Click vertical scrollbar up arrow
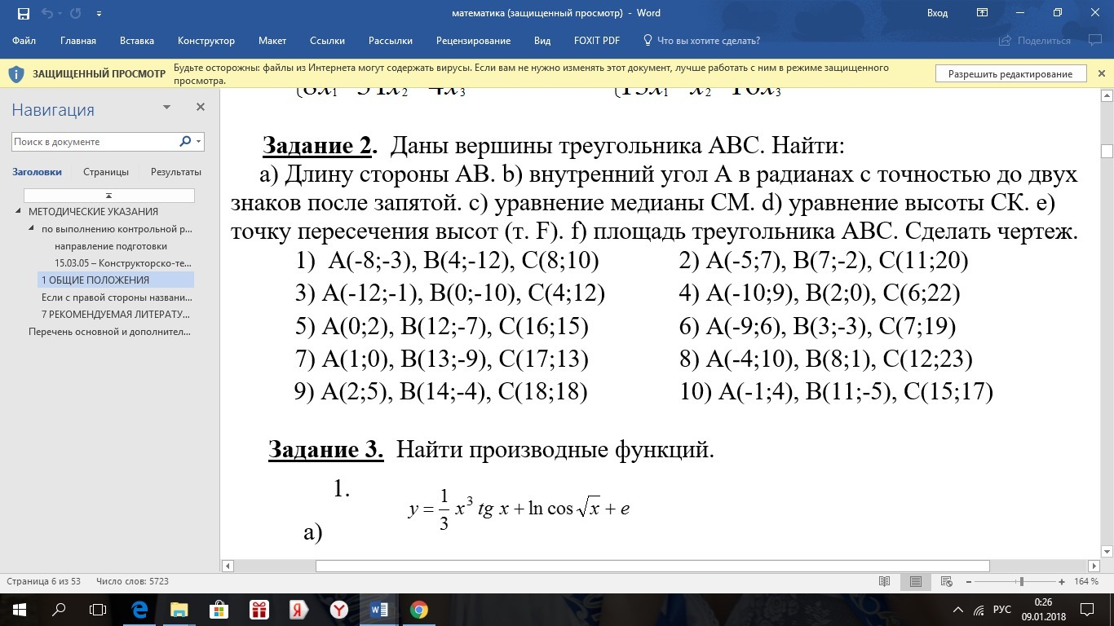 coord(1107,95)
